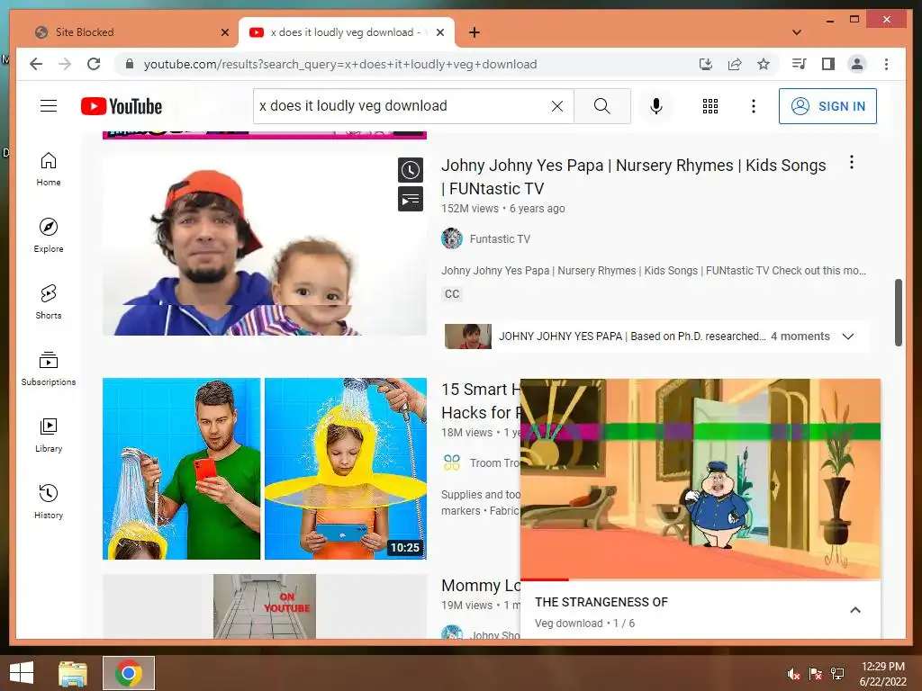The width and height of the screenshot is (922, 691).
Task: Open the YouTube guide hamburger menu
Action: (49, 106)
